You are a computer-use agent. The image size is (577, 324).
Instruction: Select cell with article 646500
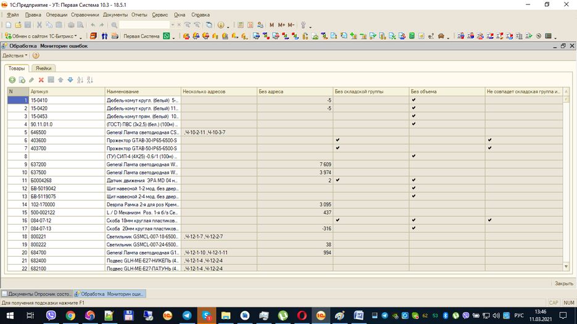(67, 132)
